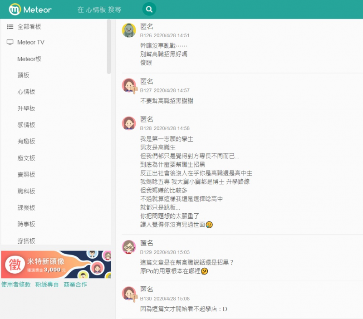Click the B128 commenter avatar

coord(129,123)
